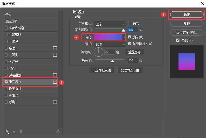Click the 确定 button
Image resolution: width=206 pixels, height=138 pixels.
[187, 14]
